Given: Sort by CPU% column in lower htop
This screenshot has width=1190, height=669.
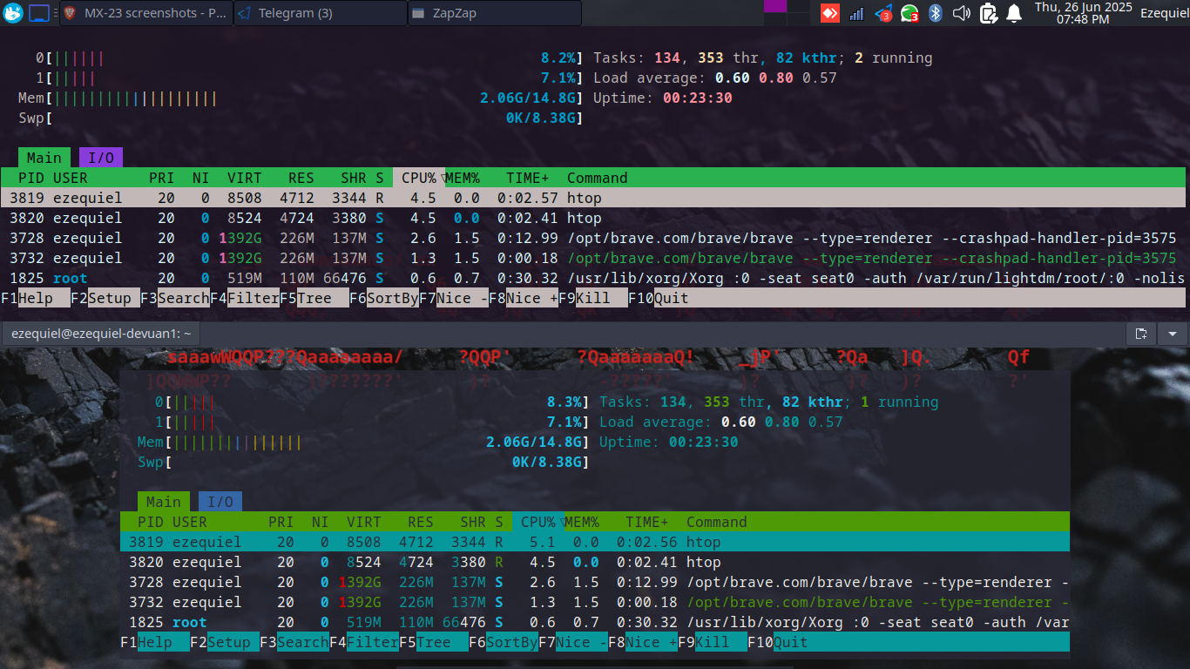Looking at the screenshot, I should (538, 522).
